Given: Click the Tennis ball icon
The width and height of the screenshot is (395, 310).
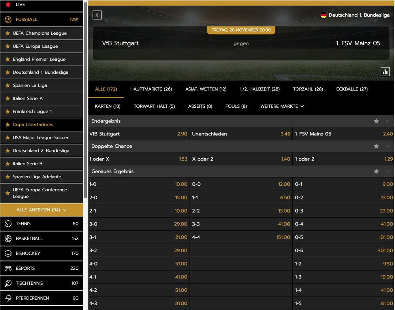Looking at the screenshot, I should [x=8, y=224].
